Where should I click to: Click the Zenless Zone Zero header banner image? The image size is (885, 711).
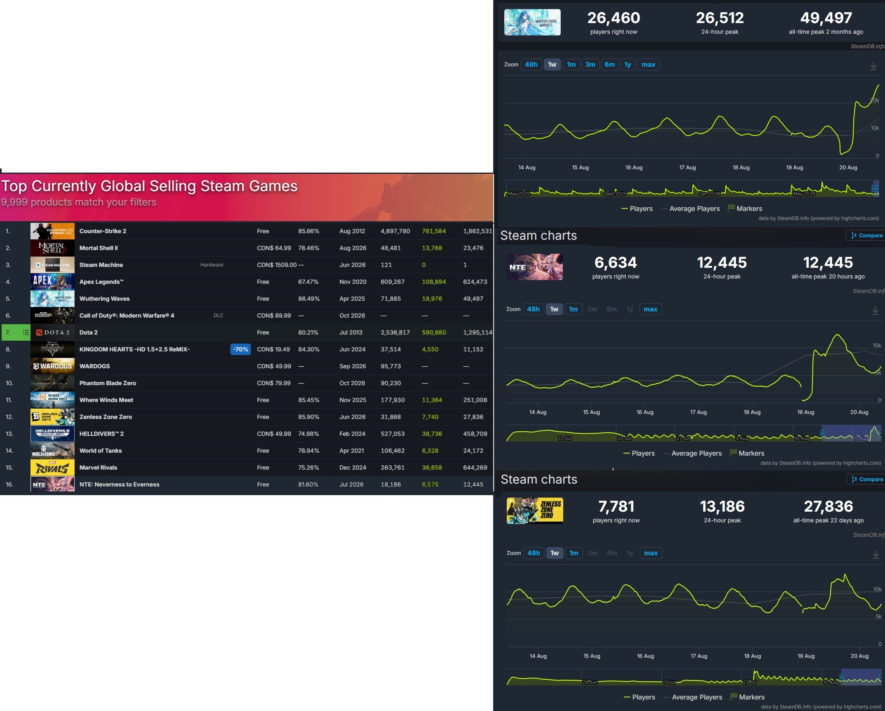tap(535, 511)
